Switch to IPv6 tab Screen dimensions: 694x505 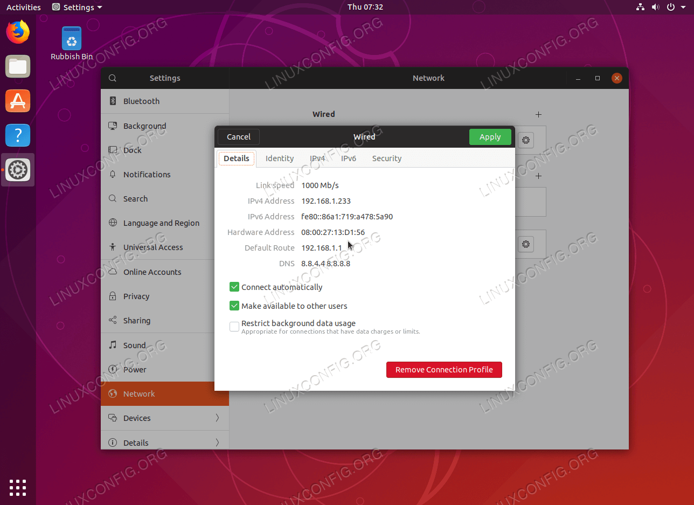coord(349,158)
